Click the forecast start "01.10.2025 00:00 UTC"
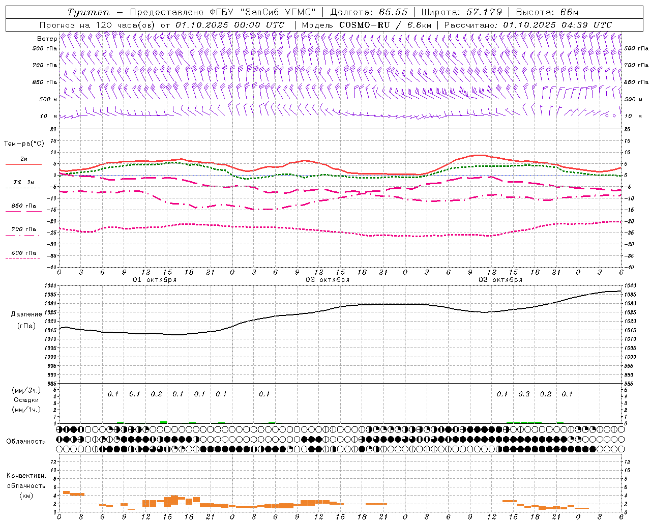This screenshot has width=651, height=521. click(230, 25)
